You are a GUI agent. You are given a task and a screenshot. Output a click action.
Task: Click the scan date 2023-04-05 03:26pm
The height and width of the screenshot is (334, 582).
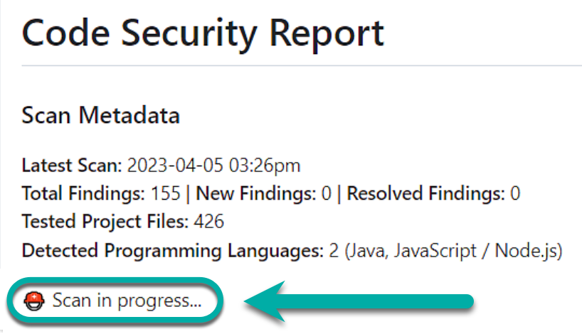(x=213, y=166)
